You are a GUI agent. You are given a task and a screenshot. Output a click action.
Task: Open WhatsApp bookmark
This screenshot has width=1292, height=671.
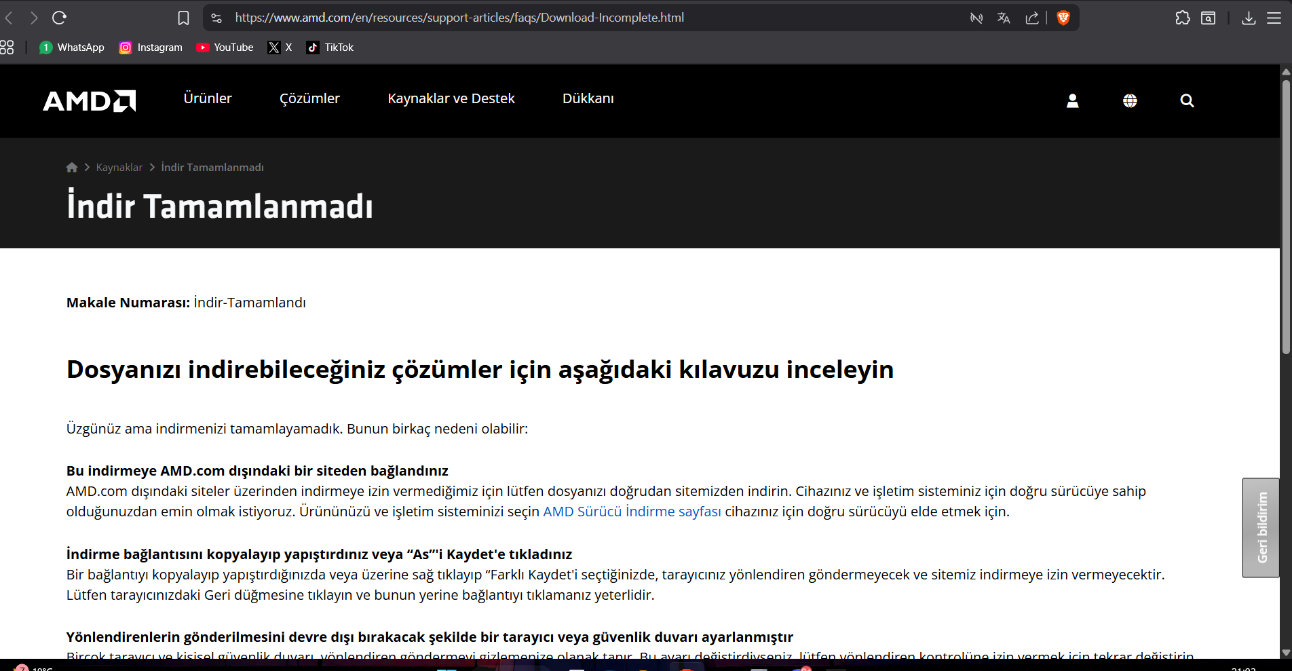(72, 47)
